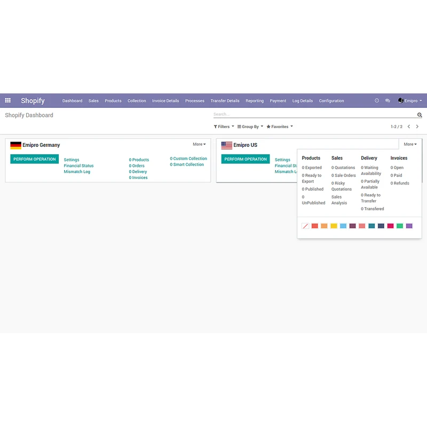
Task: Open the Log Details menu
Action: tap(303, 101)
